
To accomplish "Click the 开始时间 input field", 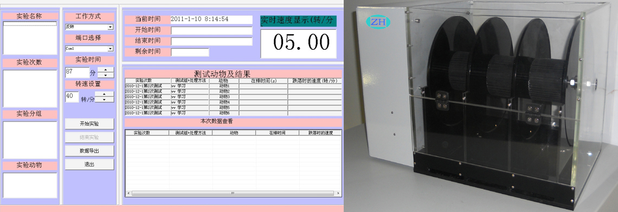I will click(x=211, y=30).
